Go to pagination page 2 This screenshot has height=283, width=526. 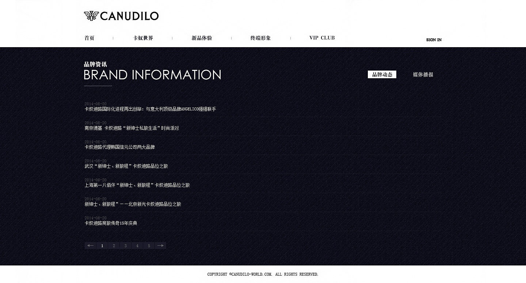(114, 246)
